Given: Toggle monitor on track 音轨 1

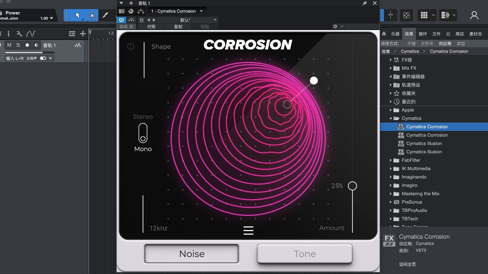Looking at the screenshot, I should coord(36,45).
